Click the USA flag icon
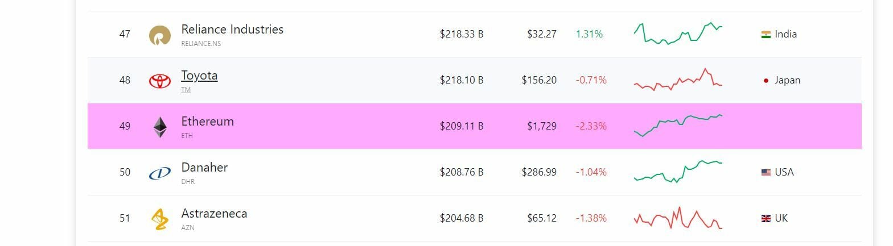This screenshot has height=246, width=893. point(766,173)
